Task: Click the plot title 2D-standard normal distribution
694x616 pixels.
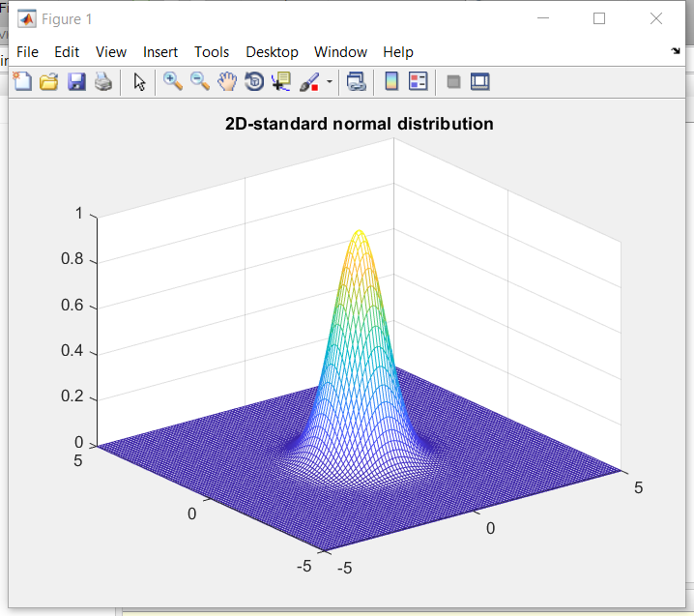Action: pyautogui.click(x=359, y=124)
